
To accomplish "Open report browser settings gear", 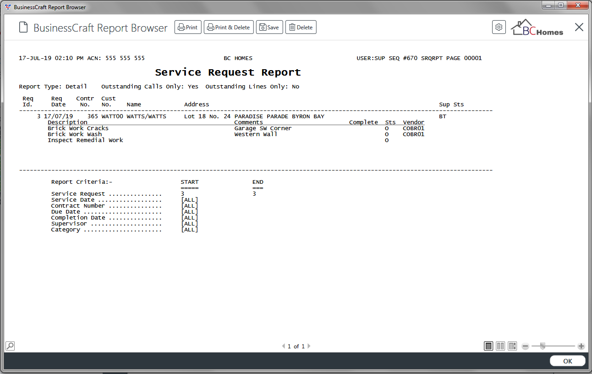I will pyautogui.click(x=499, y=27).
